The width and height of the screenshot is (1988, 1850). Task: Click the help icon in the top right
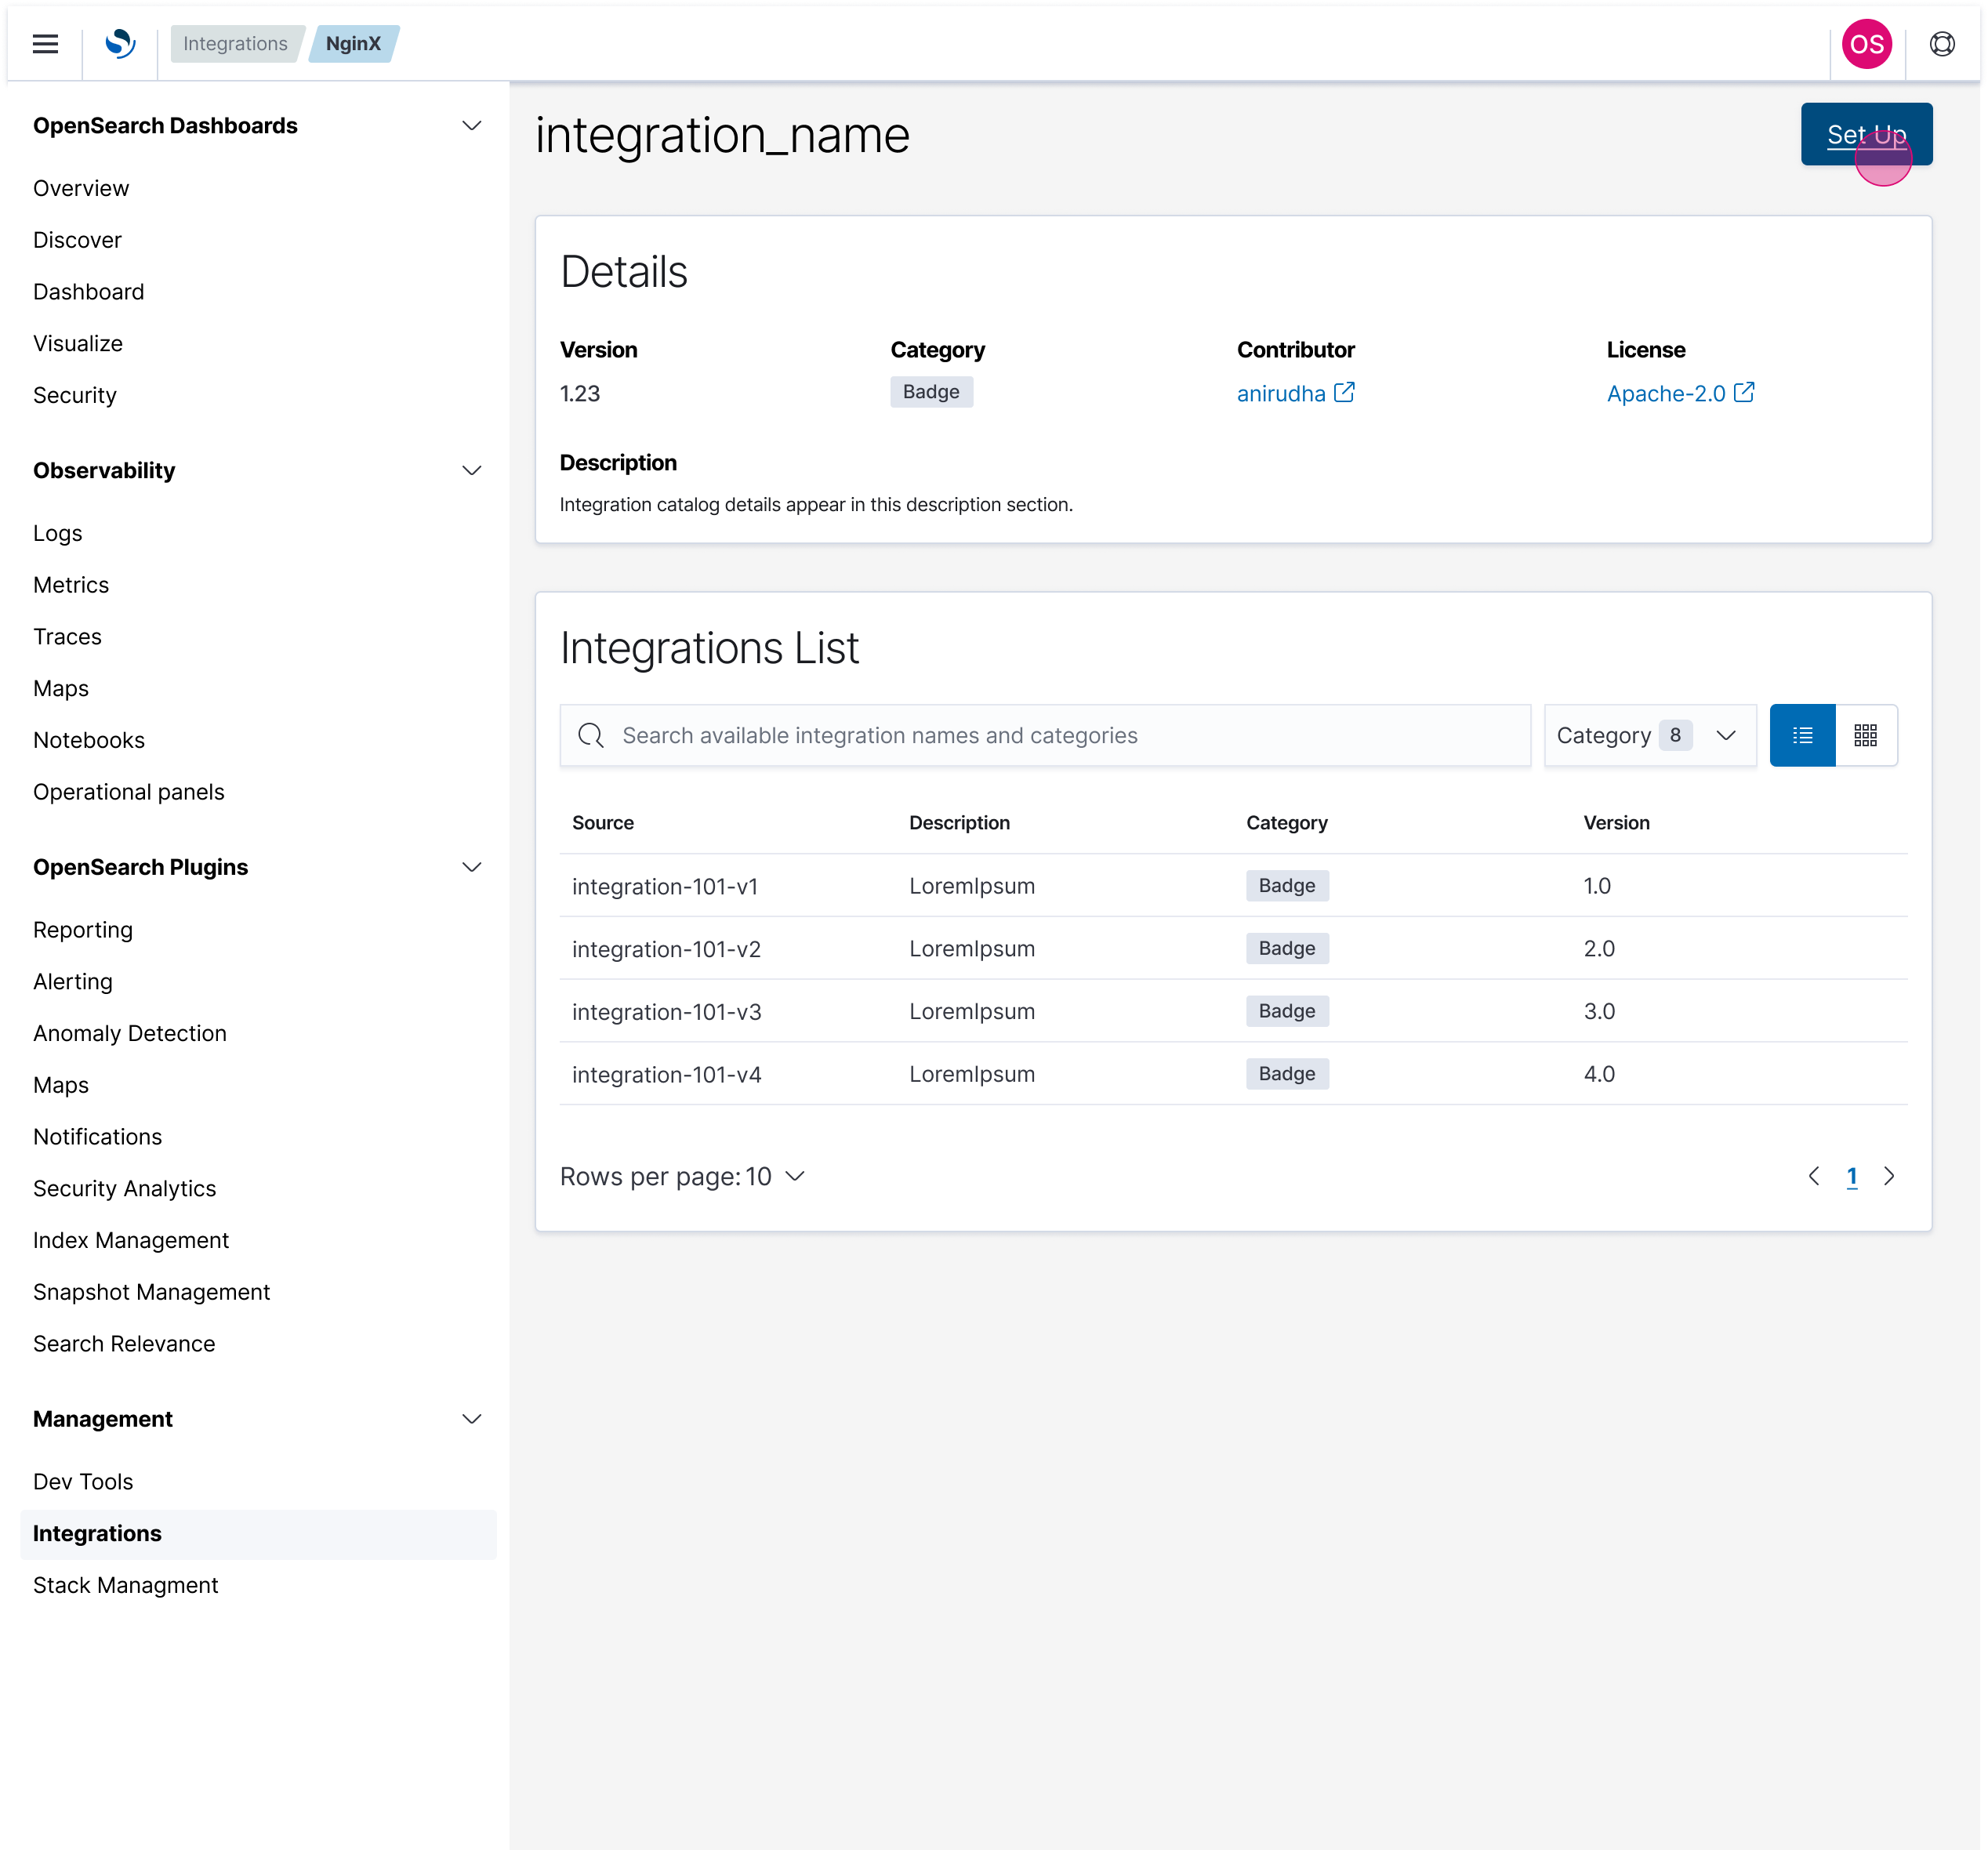point(1941,44)
